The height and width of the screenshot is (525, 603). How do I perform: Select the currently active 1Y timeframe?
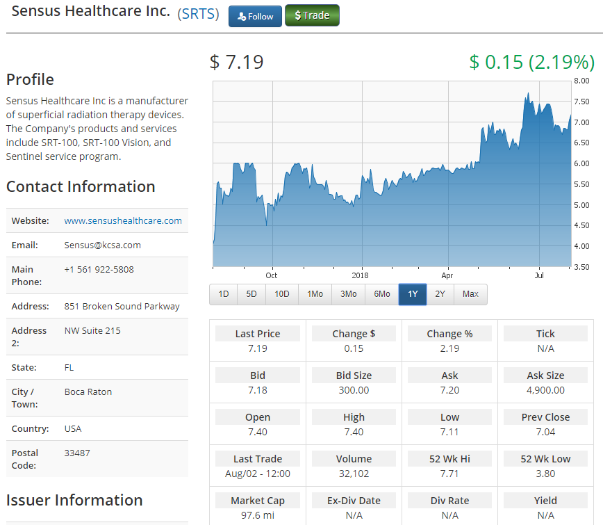(413, 294)
